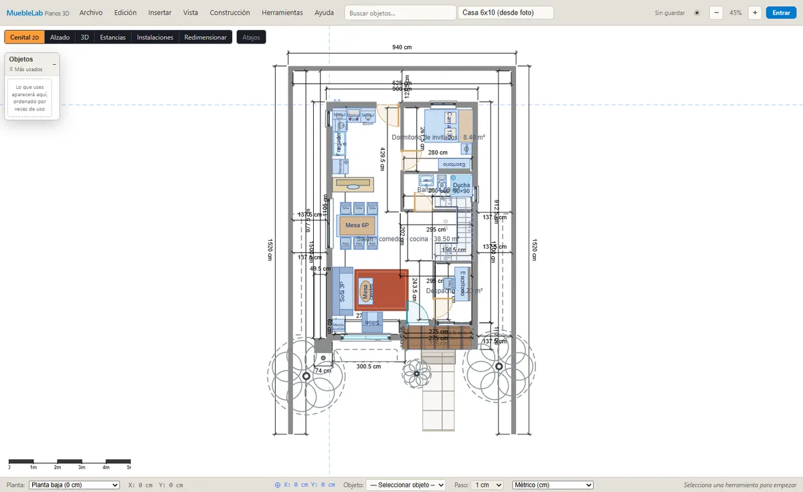Zoom out with the minus button
The image size is (803, 492).
point(716,13)
